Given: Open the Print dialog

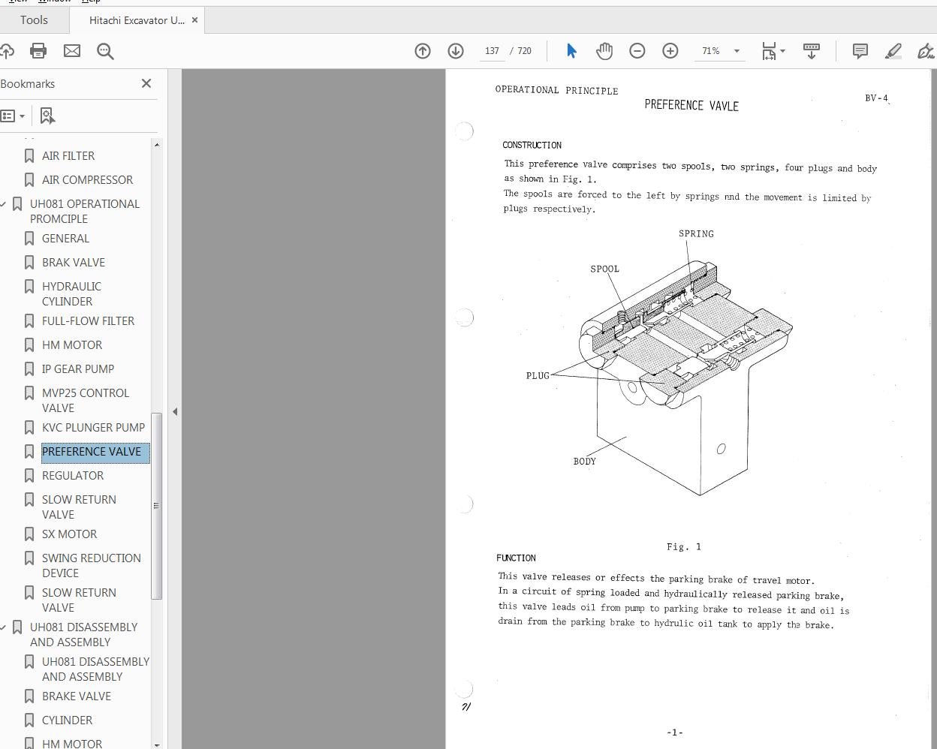Looking at the screenshot, I should (x=38, y=50).
